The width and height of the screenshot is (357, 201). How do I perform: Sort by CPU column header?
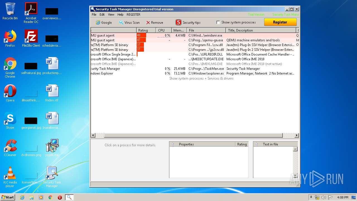click(x=164, y=30)
